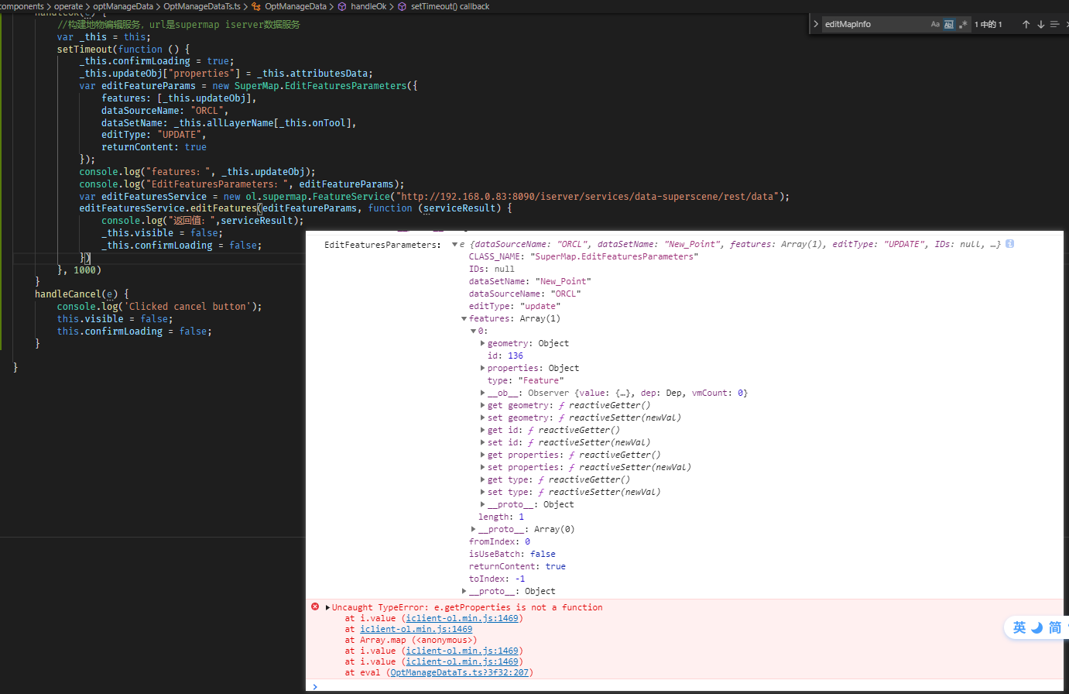This screenshot has width=1069, height=694.
Task: Click the IME 简 simplified indicator
Action: pos(1055,627)
